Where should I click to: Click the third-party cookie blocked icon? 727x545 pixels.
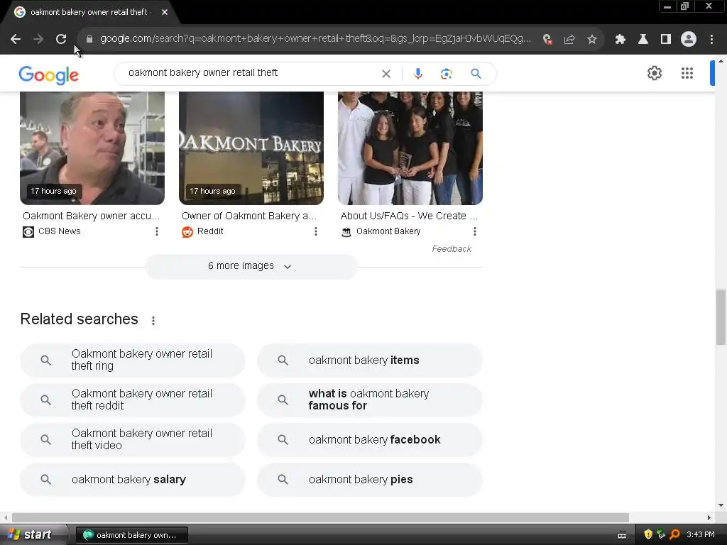(547, 40)
